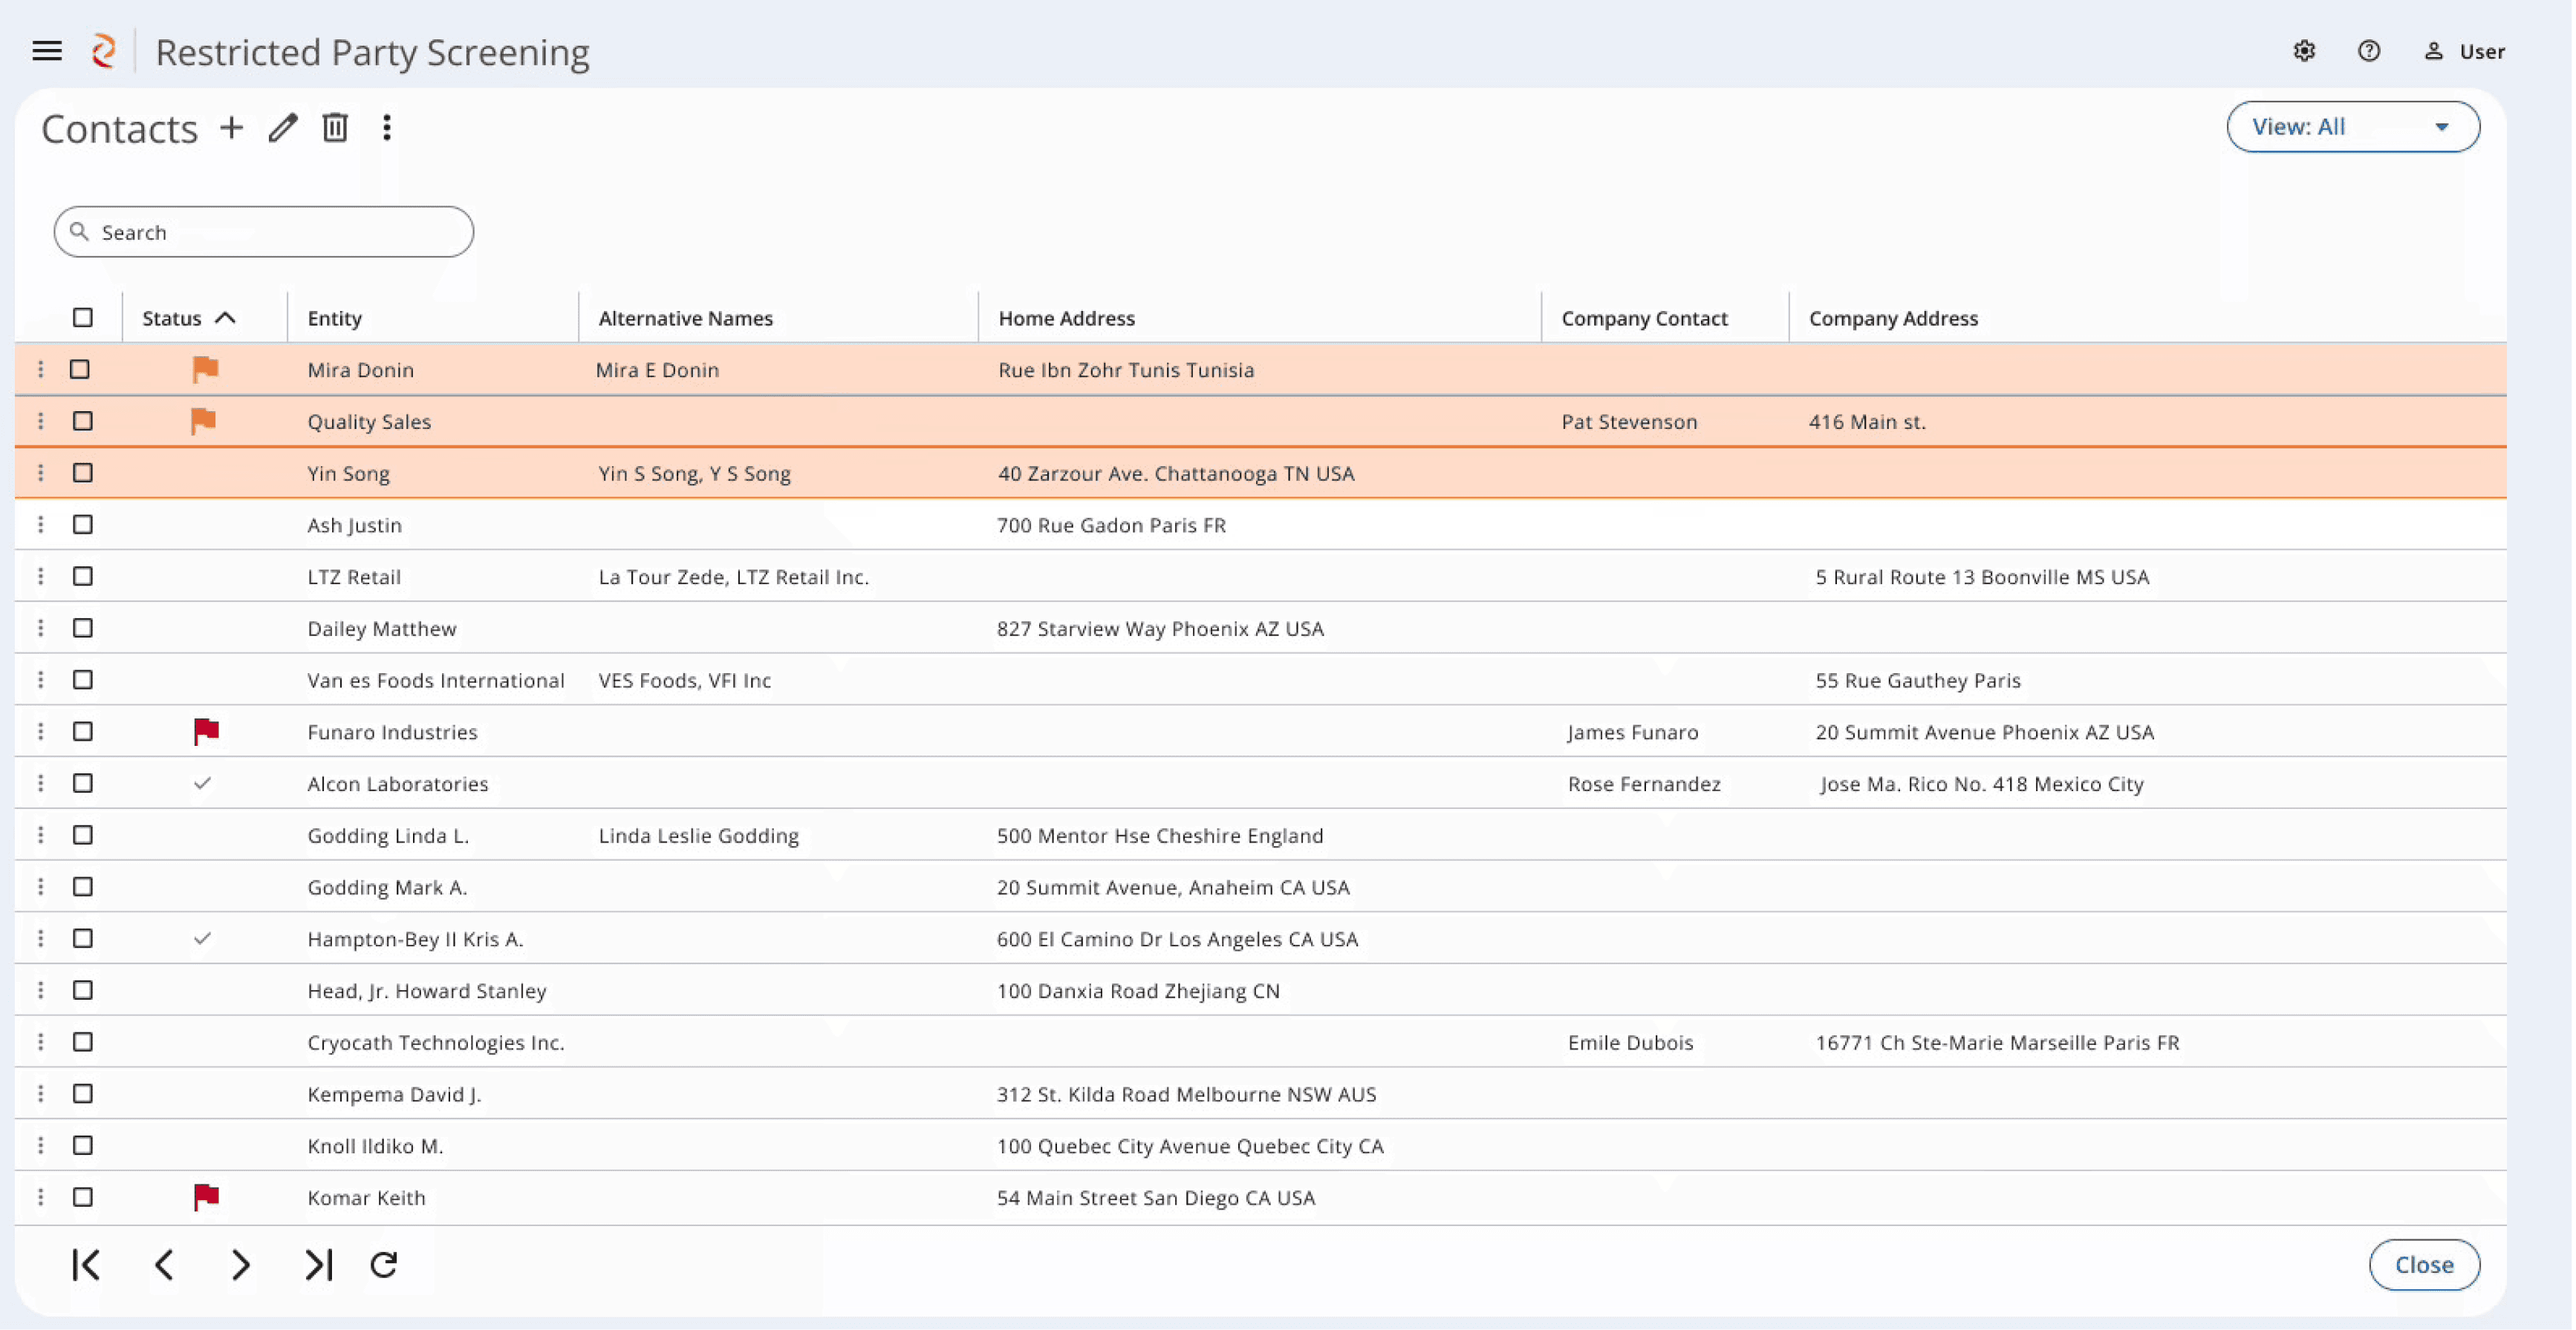This screenshot has height=1330, width=2576.
Task: Open the hamburger navigation menu
Action: point(47,51)
